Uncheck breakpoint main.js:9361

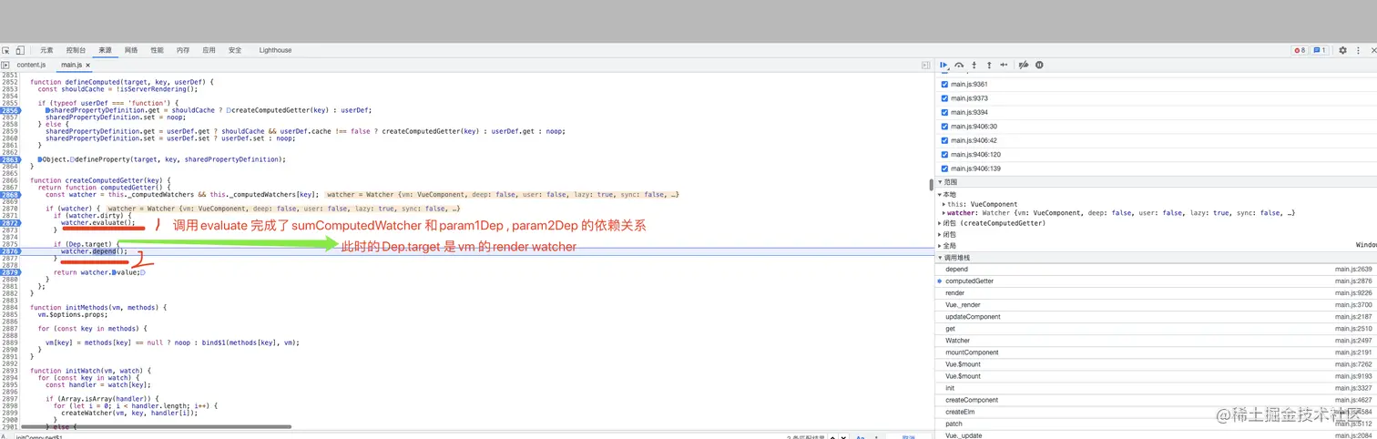point(944,84)
